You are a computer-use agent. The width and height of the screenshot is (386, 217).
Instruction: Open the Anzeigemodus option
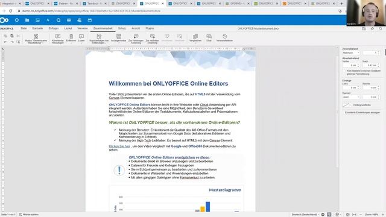(x=119, y=39)
